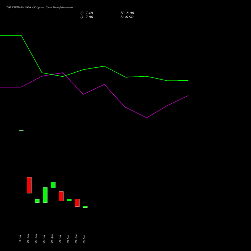The image size is (251, 251).
Task: Click the 31 Aug date label
Action: tap(60, 239)
